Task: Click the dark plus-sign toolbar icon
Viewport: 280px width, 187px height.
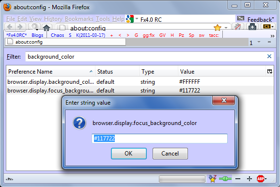Action: click(x=252, y=27)
